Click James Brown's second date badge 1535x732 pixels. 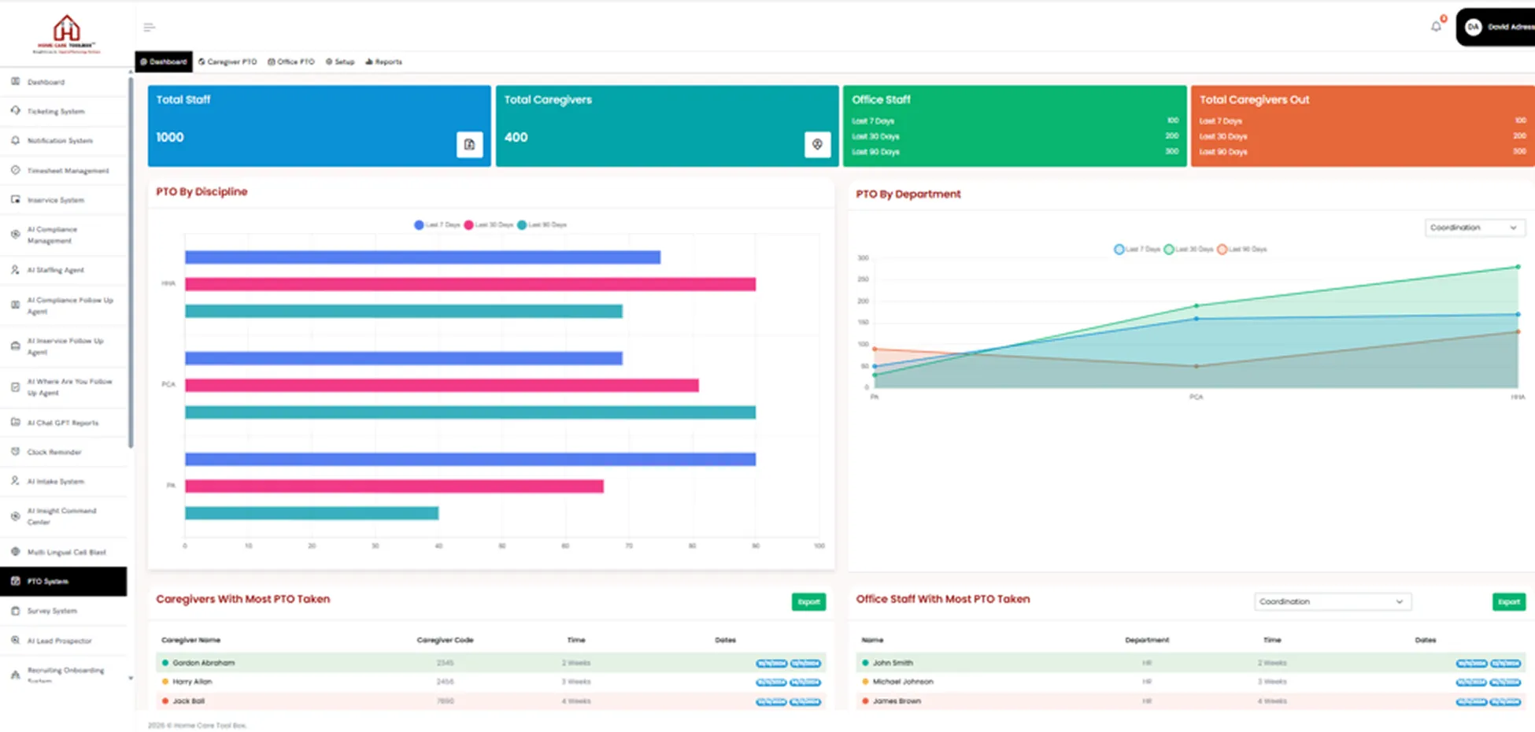pyautogui.click(x=1505, y=701)
